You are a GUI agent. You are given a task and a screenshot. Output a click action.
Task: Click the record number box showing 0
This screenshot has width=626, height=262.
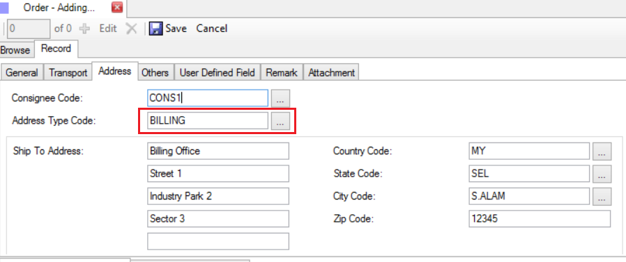(29, 28)
